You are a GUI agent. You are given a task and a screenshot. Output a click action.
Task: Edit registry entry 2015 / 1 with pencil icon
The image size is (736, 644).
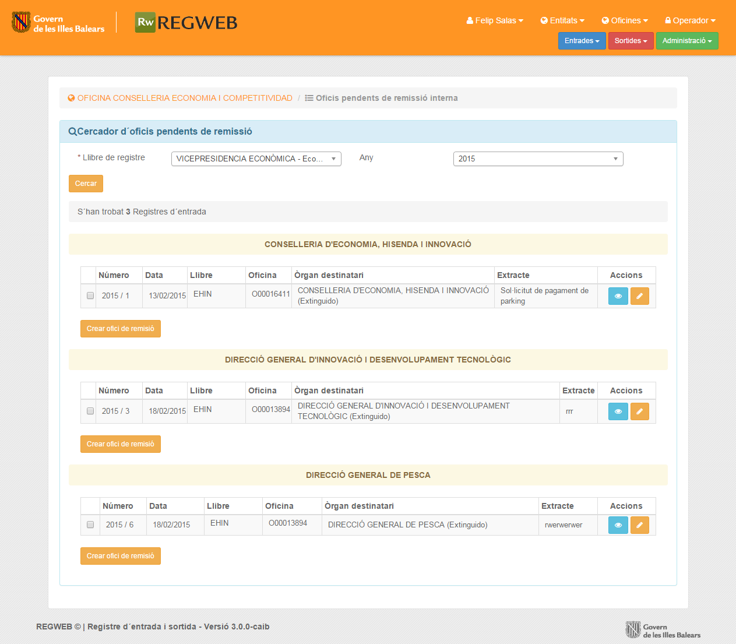639,296
